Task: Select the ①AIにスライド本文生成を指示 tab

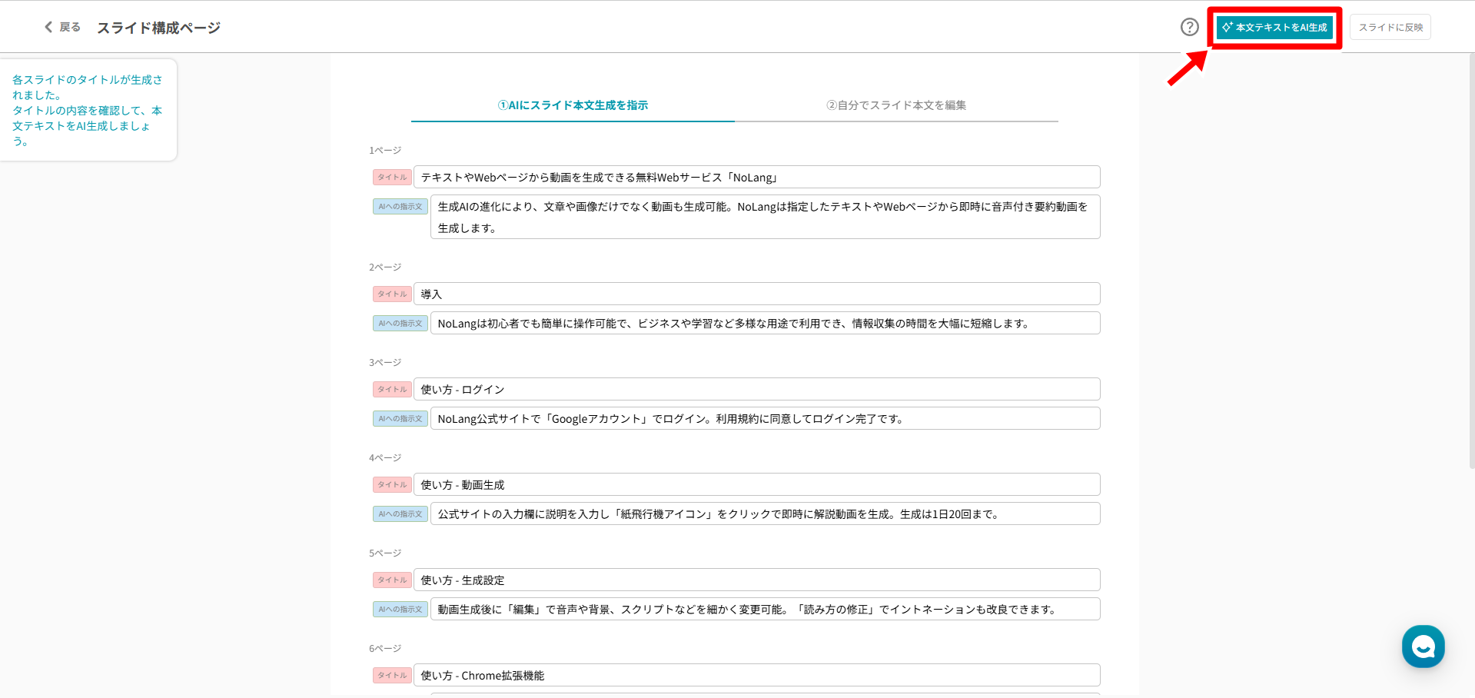Action: click(x=573, y=105)
